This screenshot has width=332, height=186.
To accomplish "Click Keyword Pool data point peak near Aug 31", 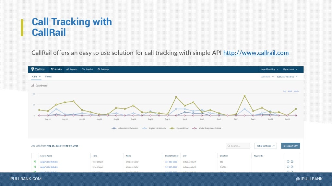I will pyautogui.click(x=176, y=97).
